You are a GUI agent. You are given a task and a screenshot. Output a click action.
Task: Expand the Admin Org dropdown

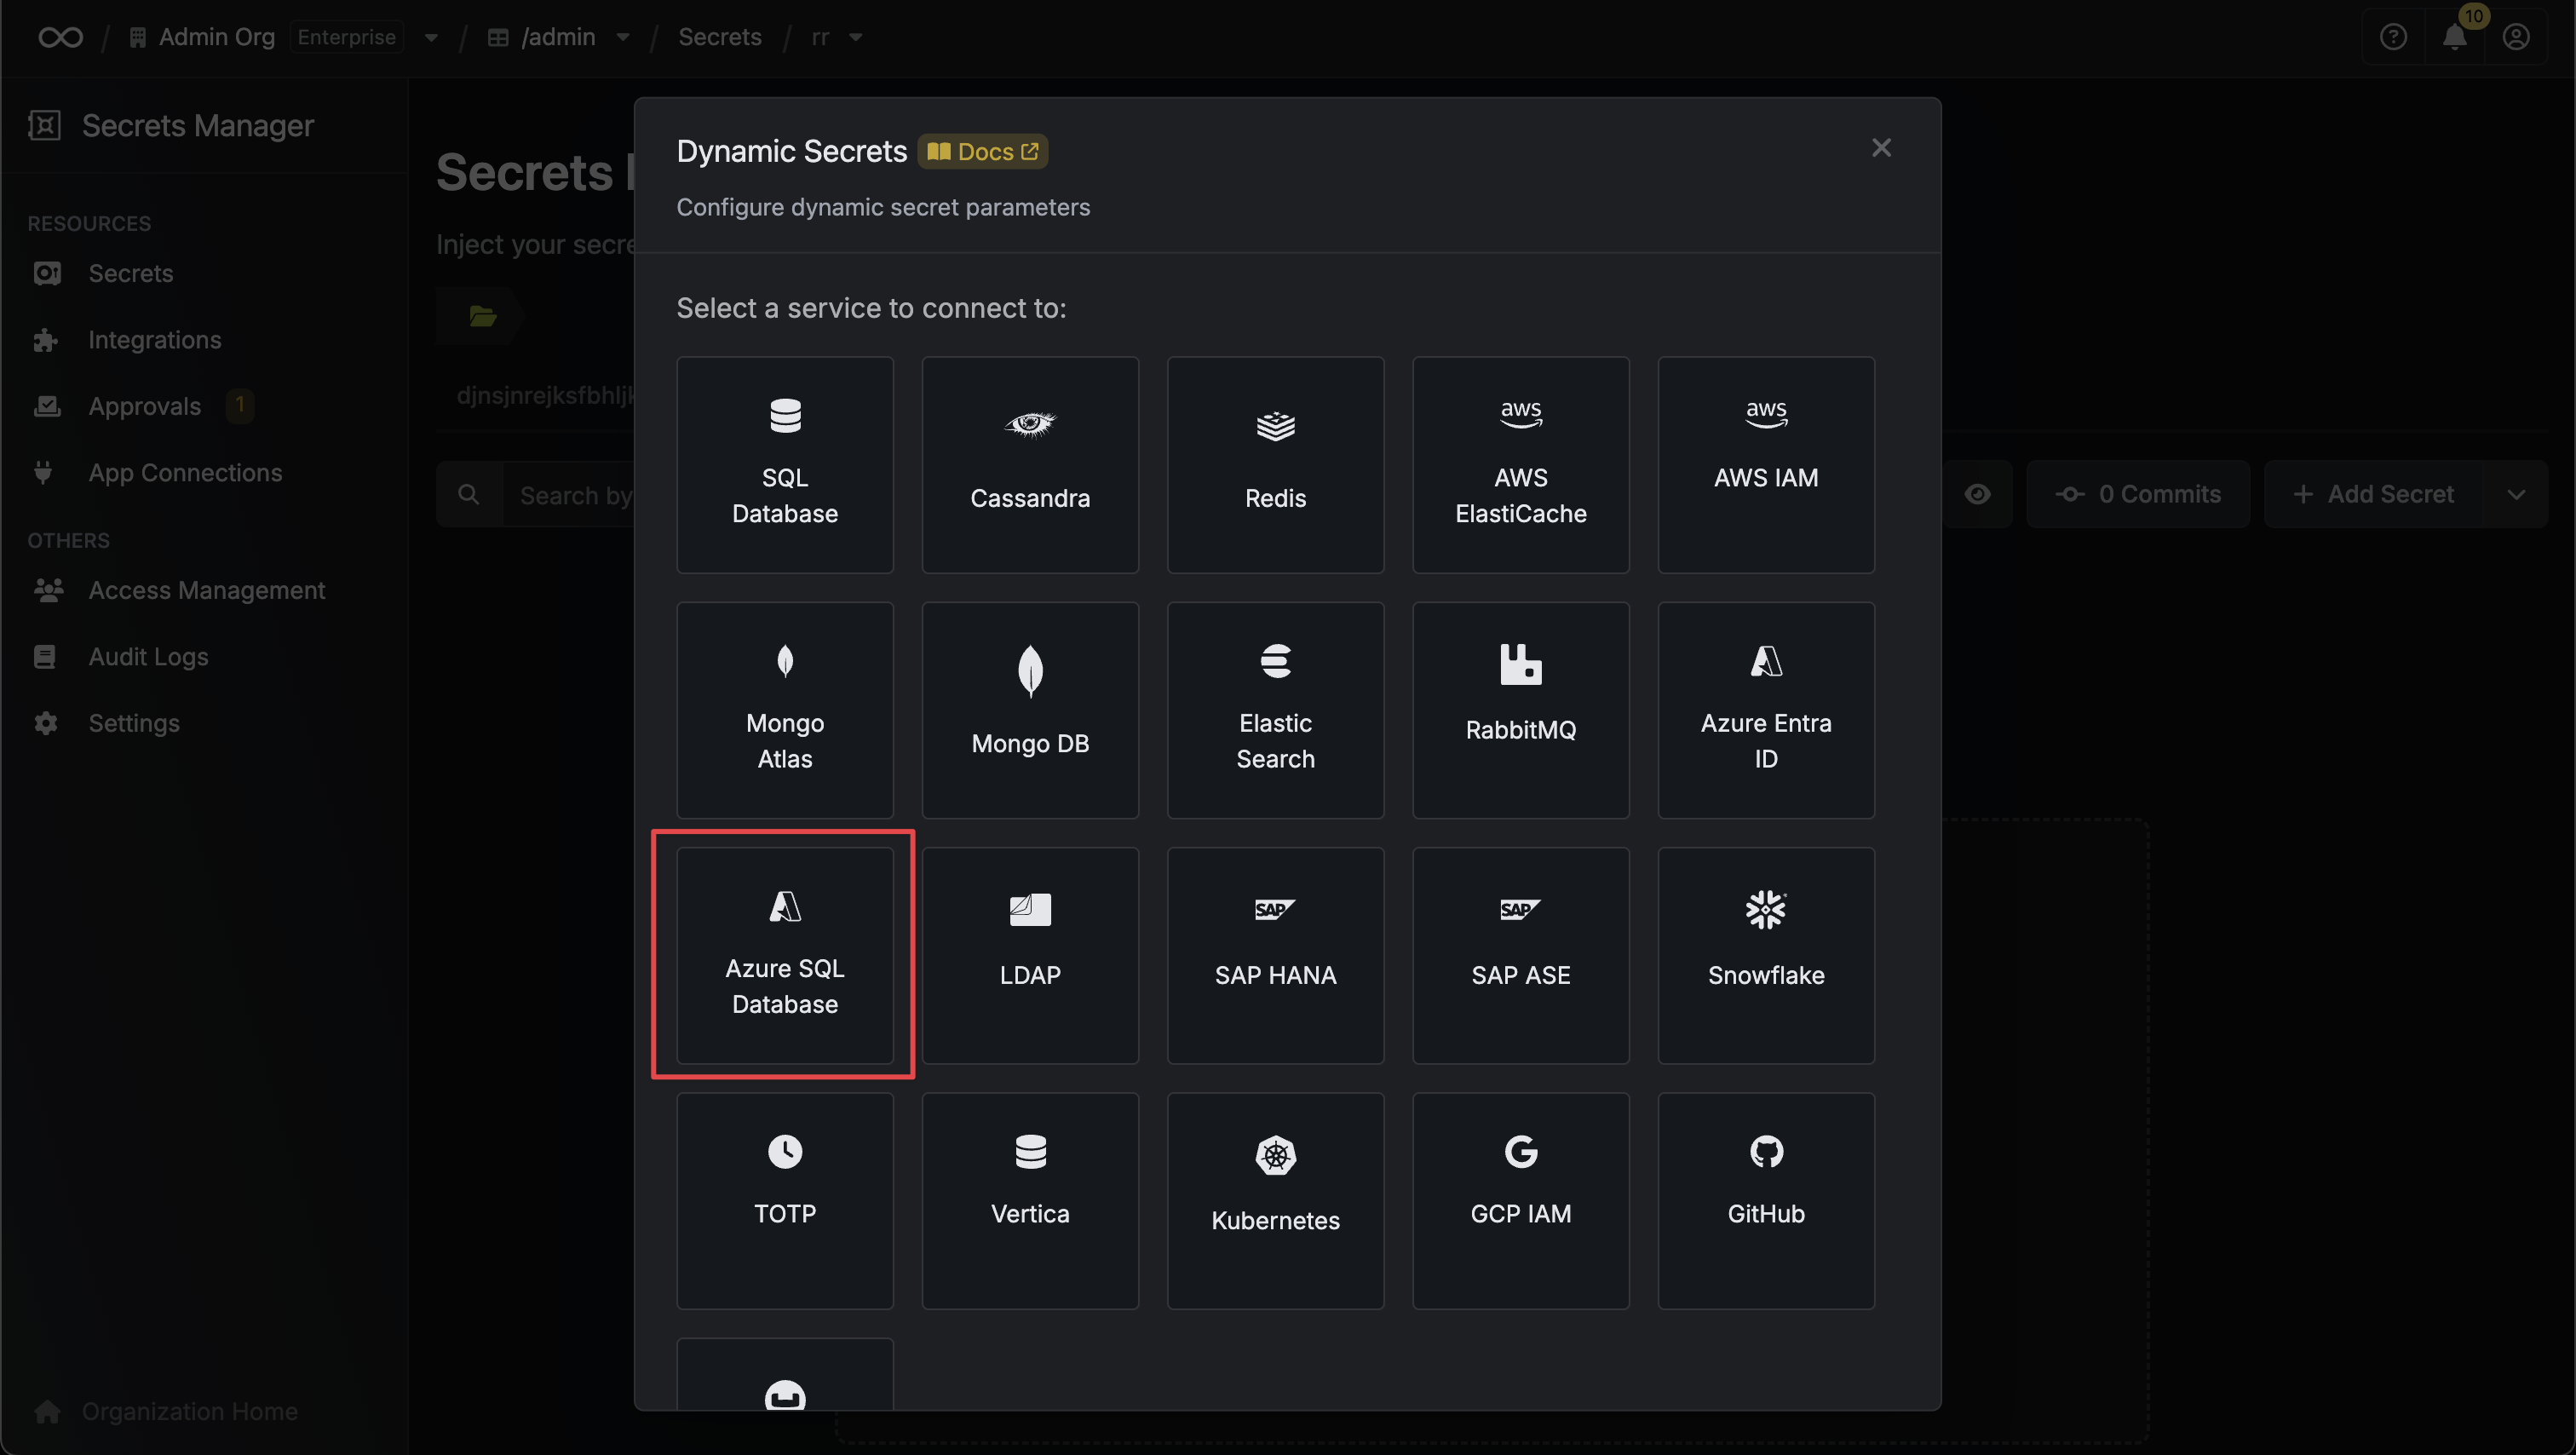point(431,38)
